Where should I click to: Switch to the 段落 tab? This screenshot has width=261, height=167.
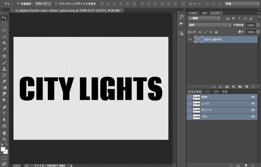[x=225, y=92]
